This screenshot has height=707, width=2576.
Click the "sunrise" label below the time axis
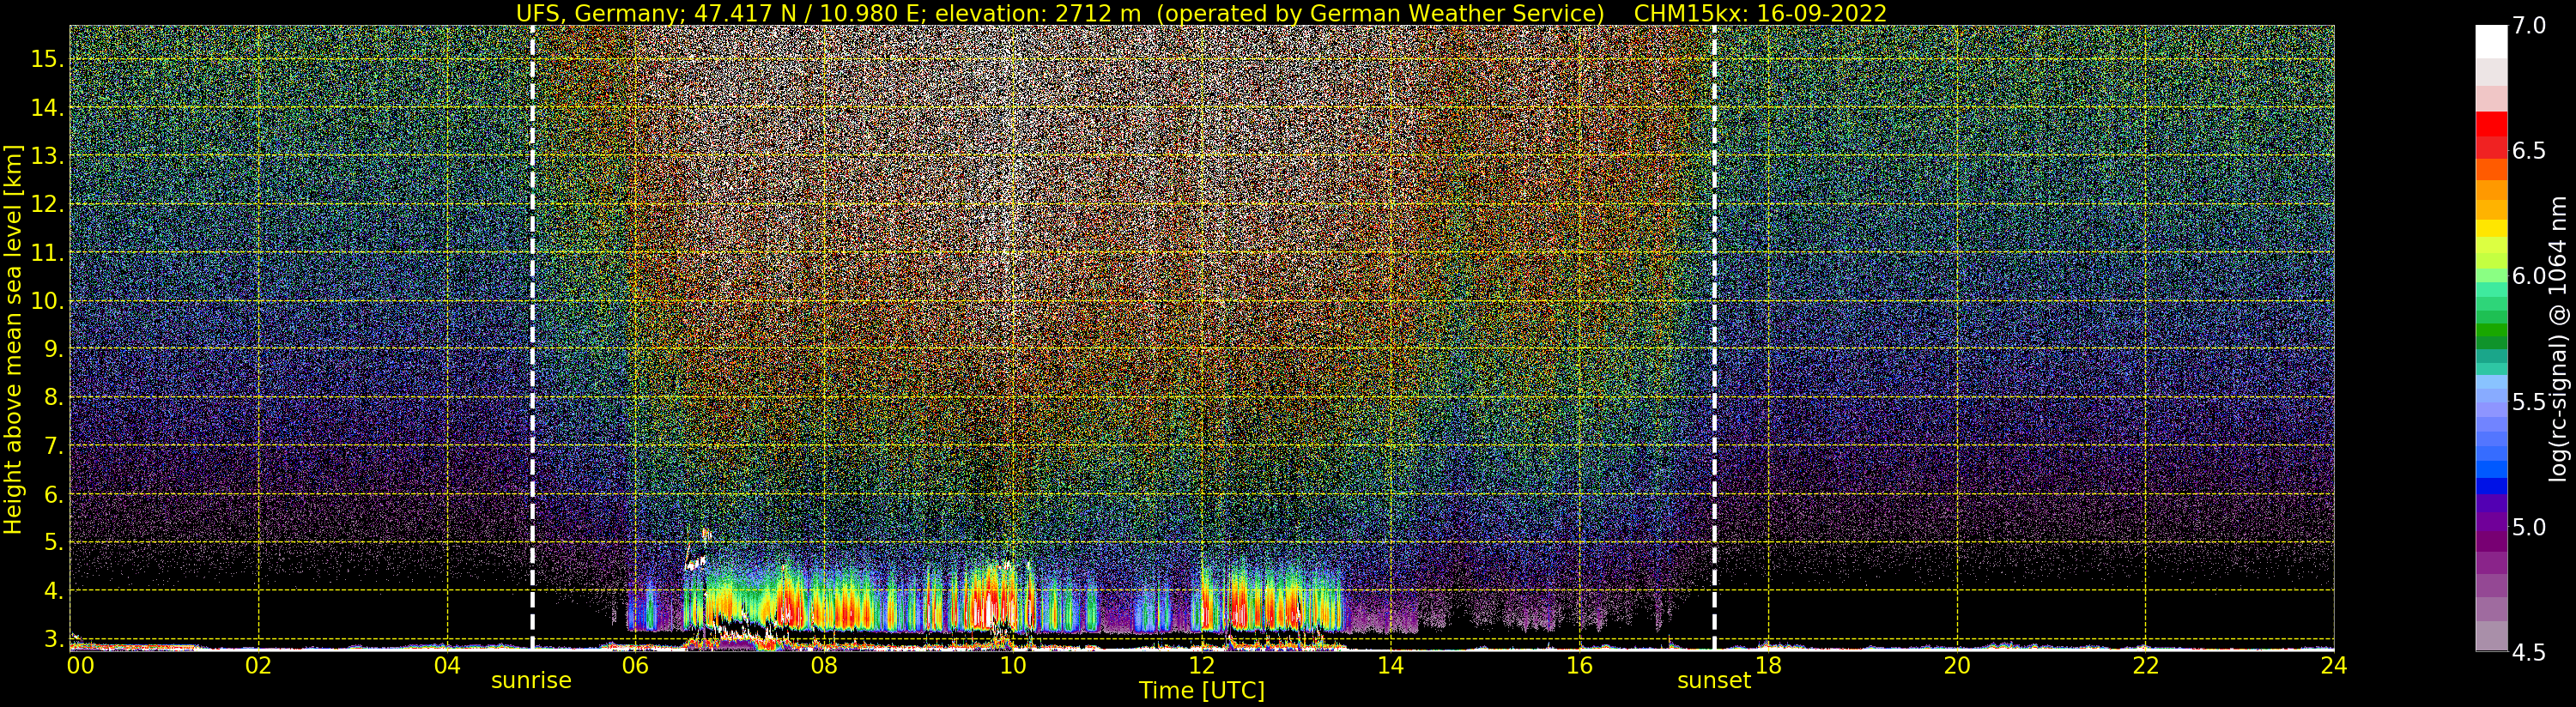[x=531, y=681]
